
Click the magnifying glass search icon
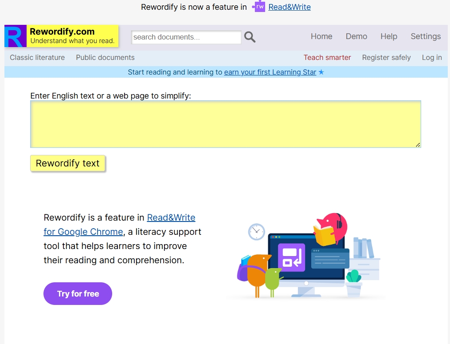click(250, 37)
